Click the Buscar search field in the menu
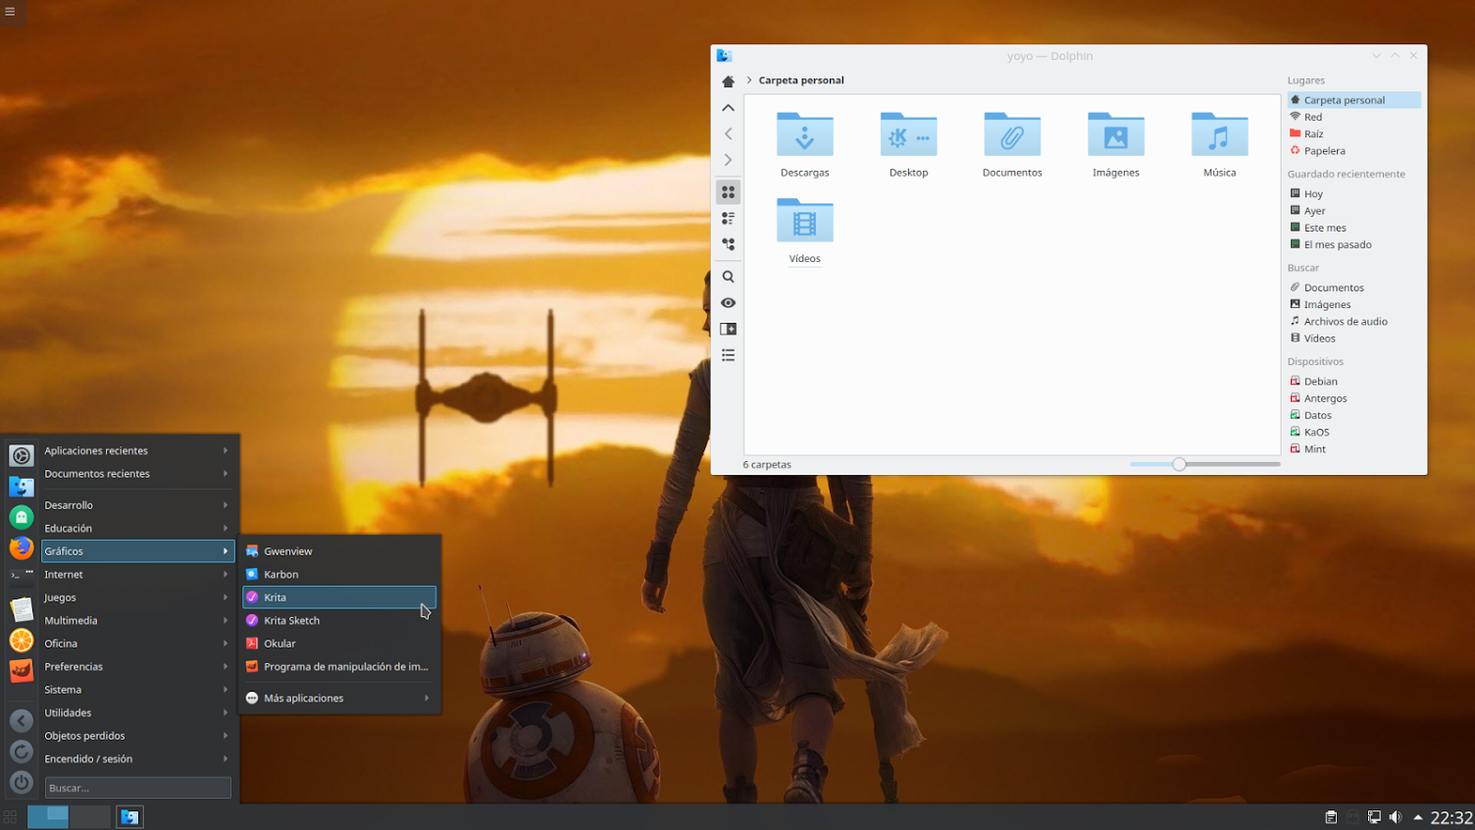The width and height of the screenshot is (1475, 830). pyautogui.click(x=137, y=787)
